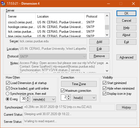Open the minute(s) interval unit dropdown
Viewport: 140px width, 128px height.
pos(44,99)
